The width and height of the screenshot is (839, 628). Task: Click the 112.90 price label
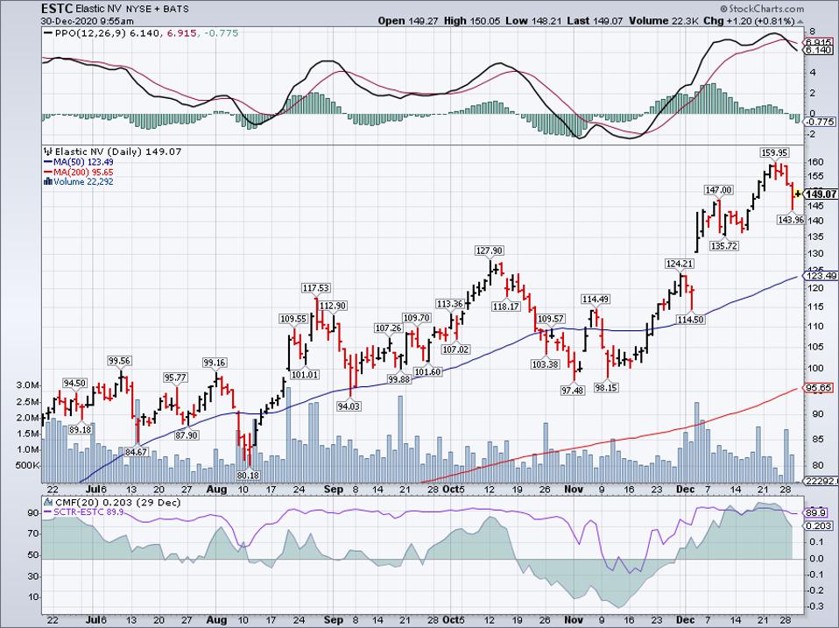point(332,306)
